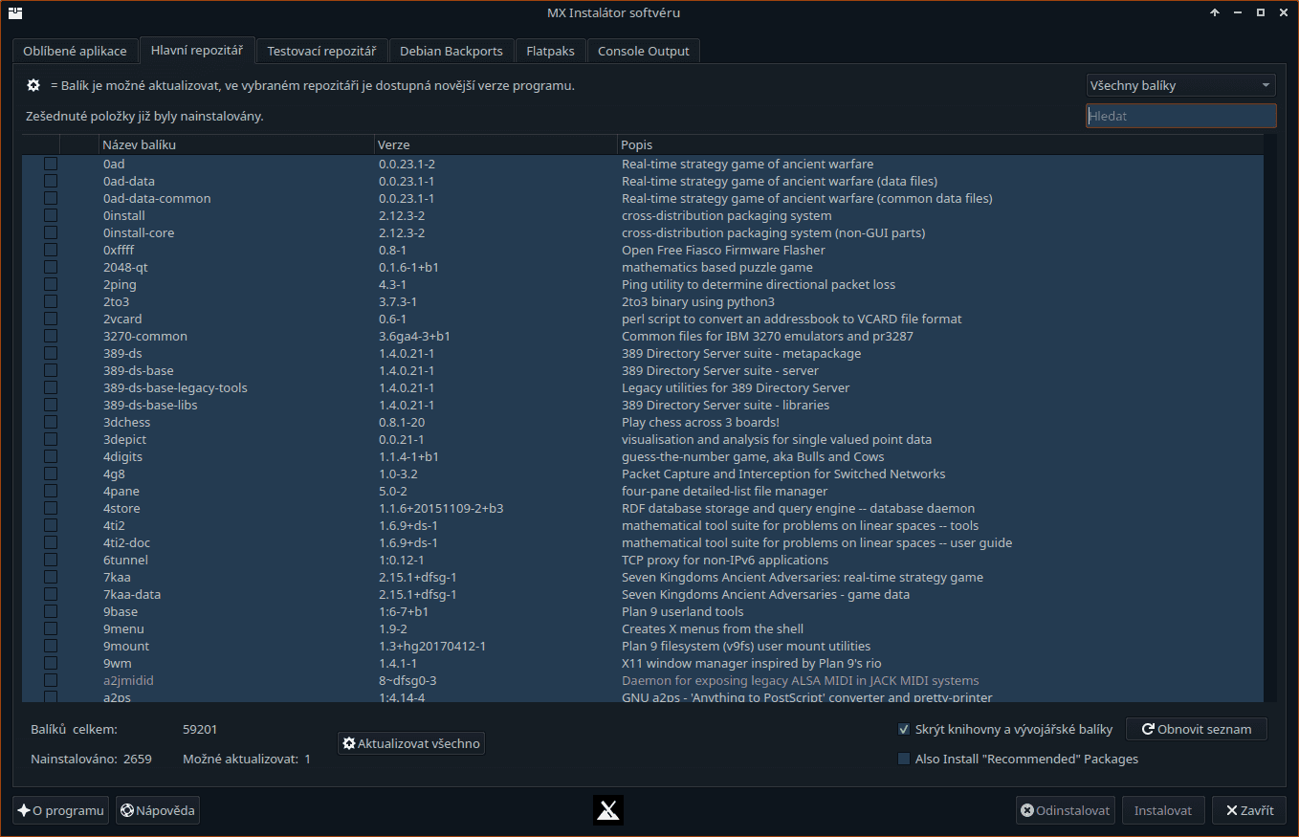Check the box next to the 0ad package
The height and width of the screenshot is (837, 1299).
tap(51, 164)
